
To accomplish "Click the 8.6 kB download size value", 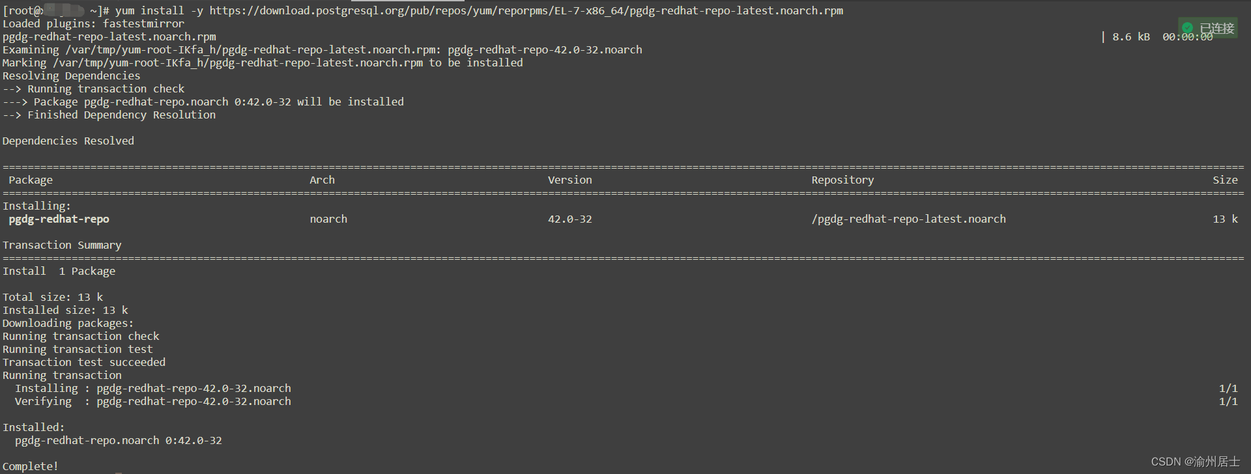I will pyautogui.click(x=1131, y=36).
